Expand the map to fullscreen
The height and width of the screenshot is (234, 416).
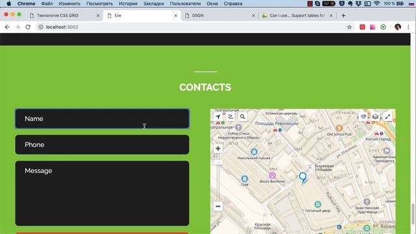tap(387, 117)
